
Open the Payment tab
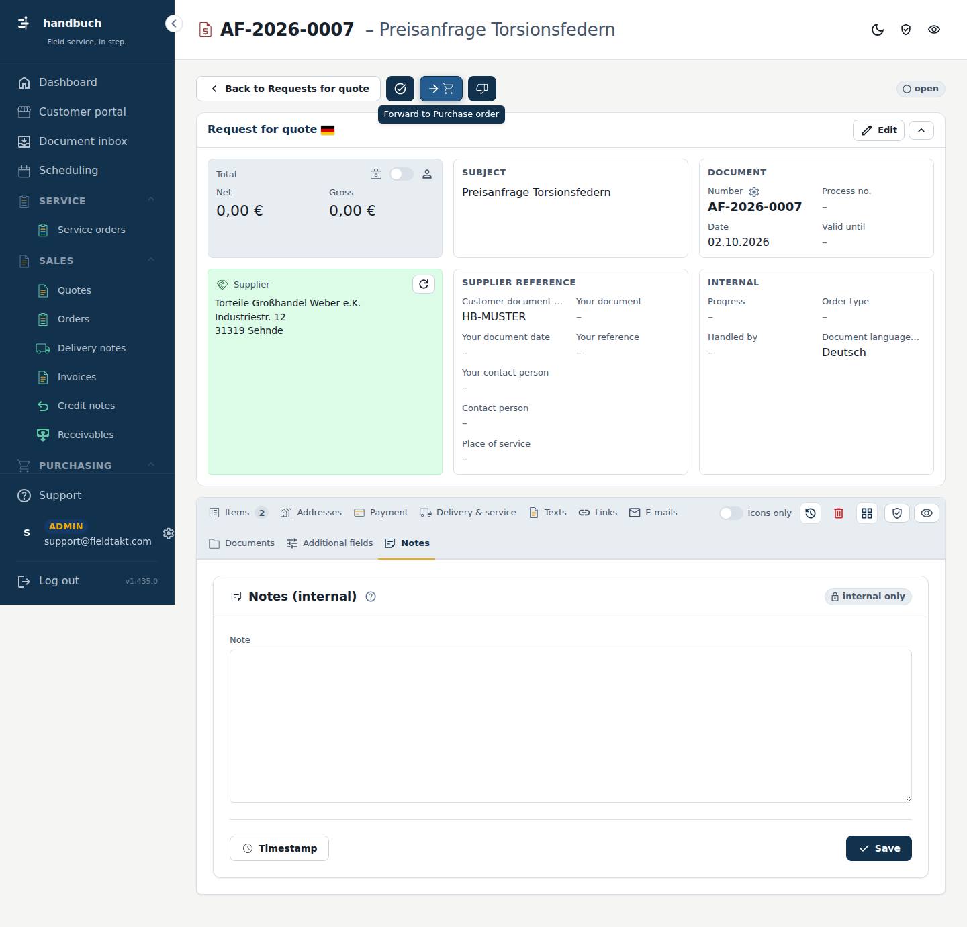click(x=381, y=513)
